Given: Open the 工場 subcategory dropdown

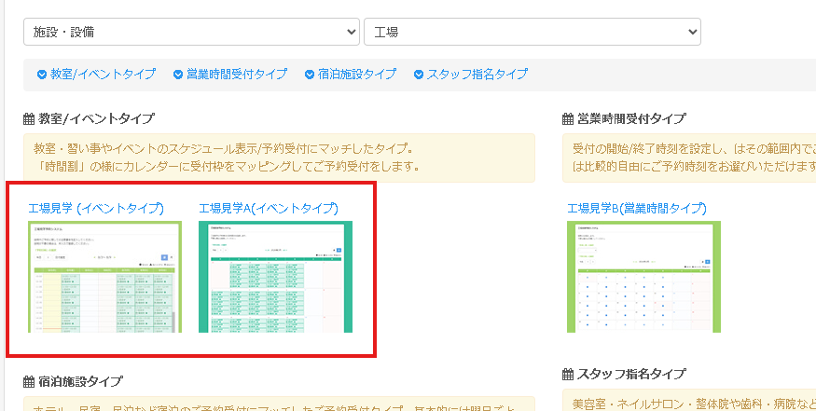Looking at the screenshot, I should [532, 32].
